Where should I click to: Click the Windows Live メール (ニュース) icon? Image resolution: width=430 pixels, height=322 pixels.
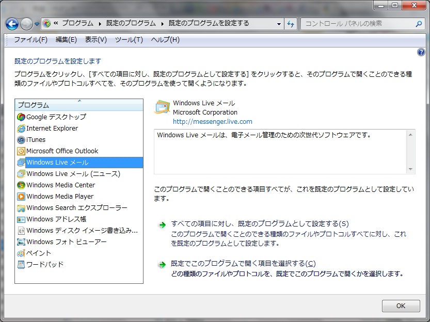[21, 174]
